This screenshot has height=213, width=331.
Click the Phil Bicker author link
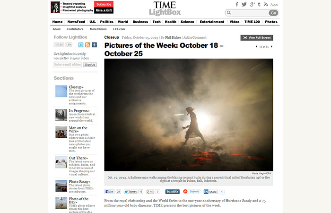tap(173, 37)
